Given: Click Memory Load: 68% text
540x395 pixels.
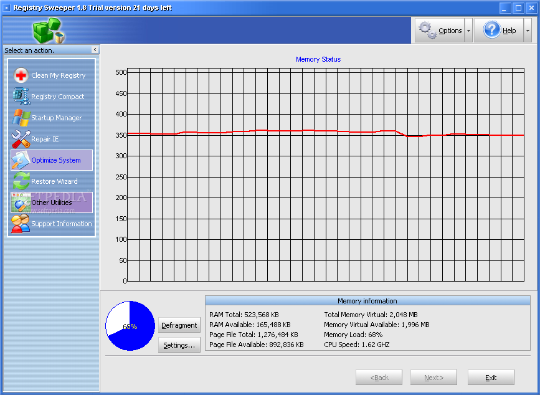Looking at the screenshot, I should coord(353,335).
